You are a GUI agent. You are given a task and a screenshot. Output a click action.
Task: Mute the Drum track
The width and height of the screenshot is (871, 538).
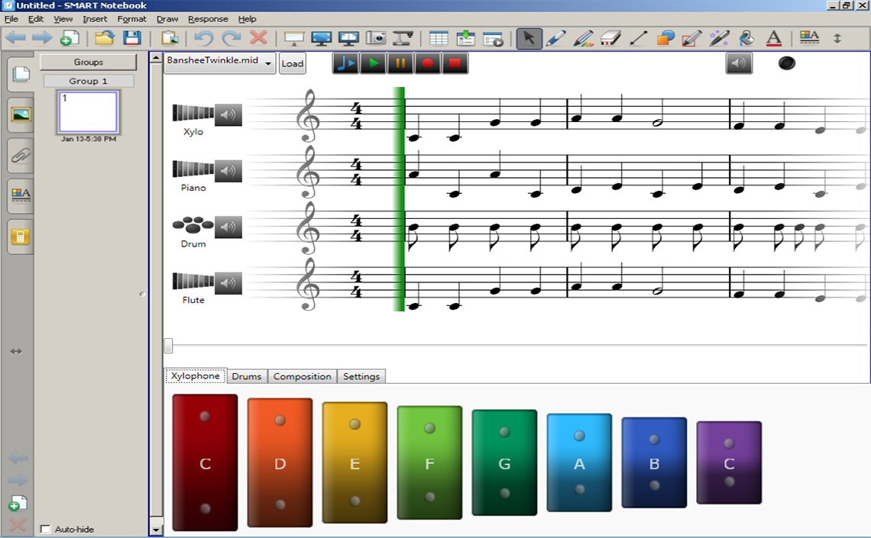[x=228, y=227]
